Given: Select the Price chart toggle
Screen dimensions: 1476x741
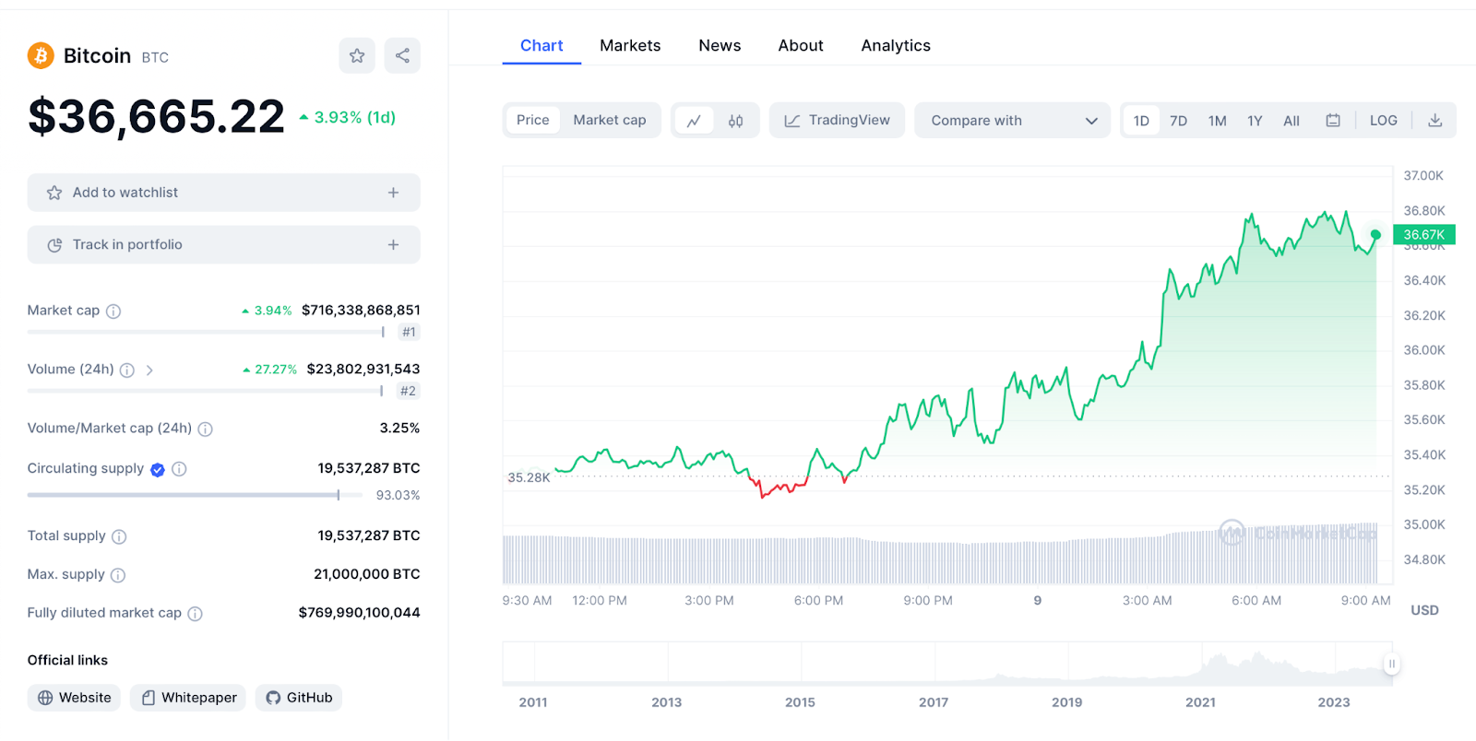Looking at the screenshot, I should 532,121.
